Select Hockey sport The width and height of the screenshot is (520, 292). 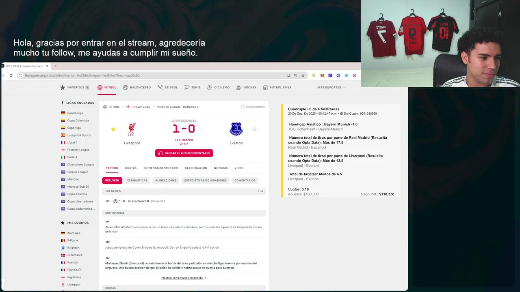(x=246, y=87)
